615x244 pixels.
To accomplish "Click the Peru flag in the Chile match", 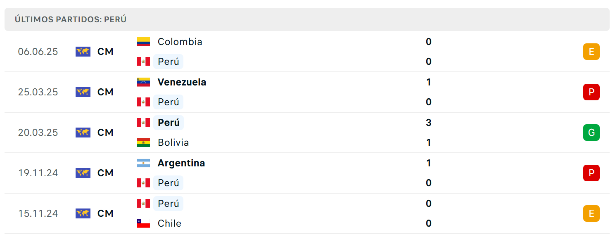I will coord(143,204).
